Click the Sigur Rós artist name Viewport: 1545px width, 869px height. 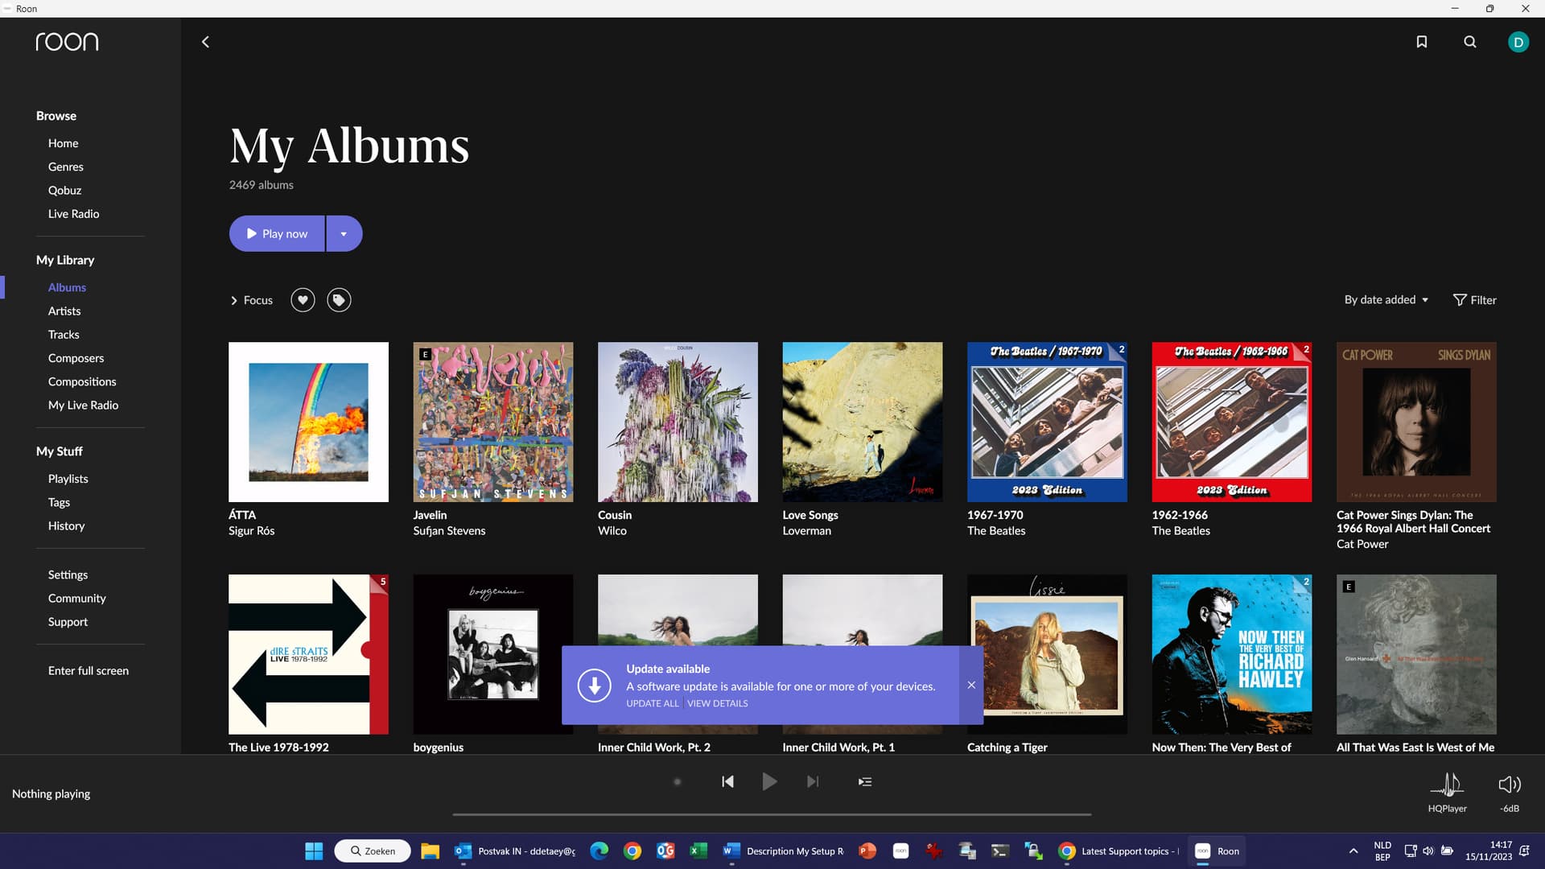pyautogui.click(x=251, y=531)
